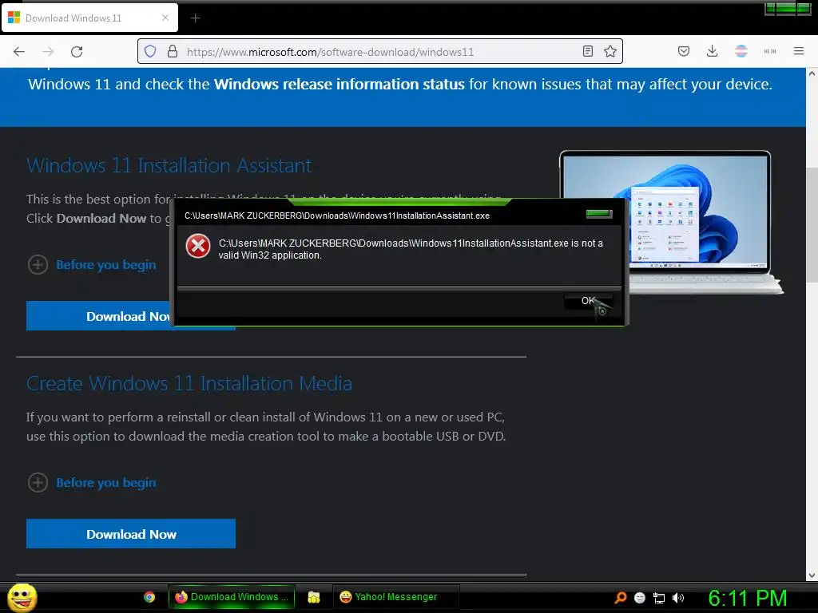Screen dimensions: 818x613
Task: Open the smiley Start button
Action: click(22, 597)
